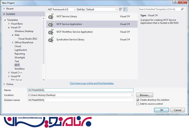Open the Sort by Default dropdown
The height and width of the screenshot is (128, 189).
[x=101, y=9]
